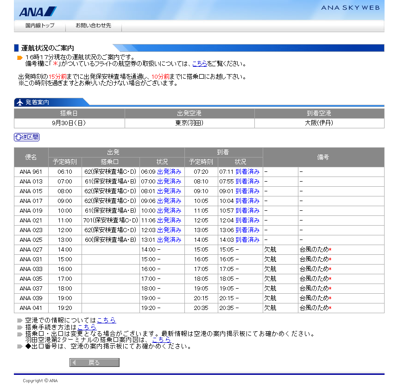Click 到着済み status for ANA 019
The image size is (398, 385).
coord(247,211)
